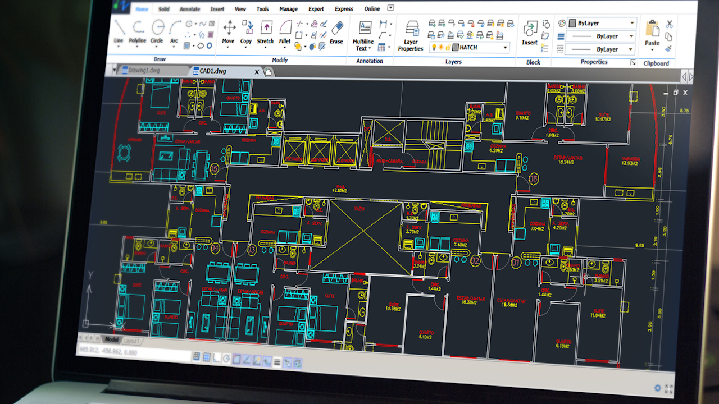
Task: Toggle the layer freeze sun icon
Action: 441,47
